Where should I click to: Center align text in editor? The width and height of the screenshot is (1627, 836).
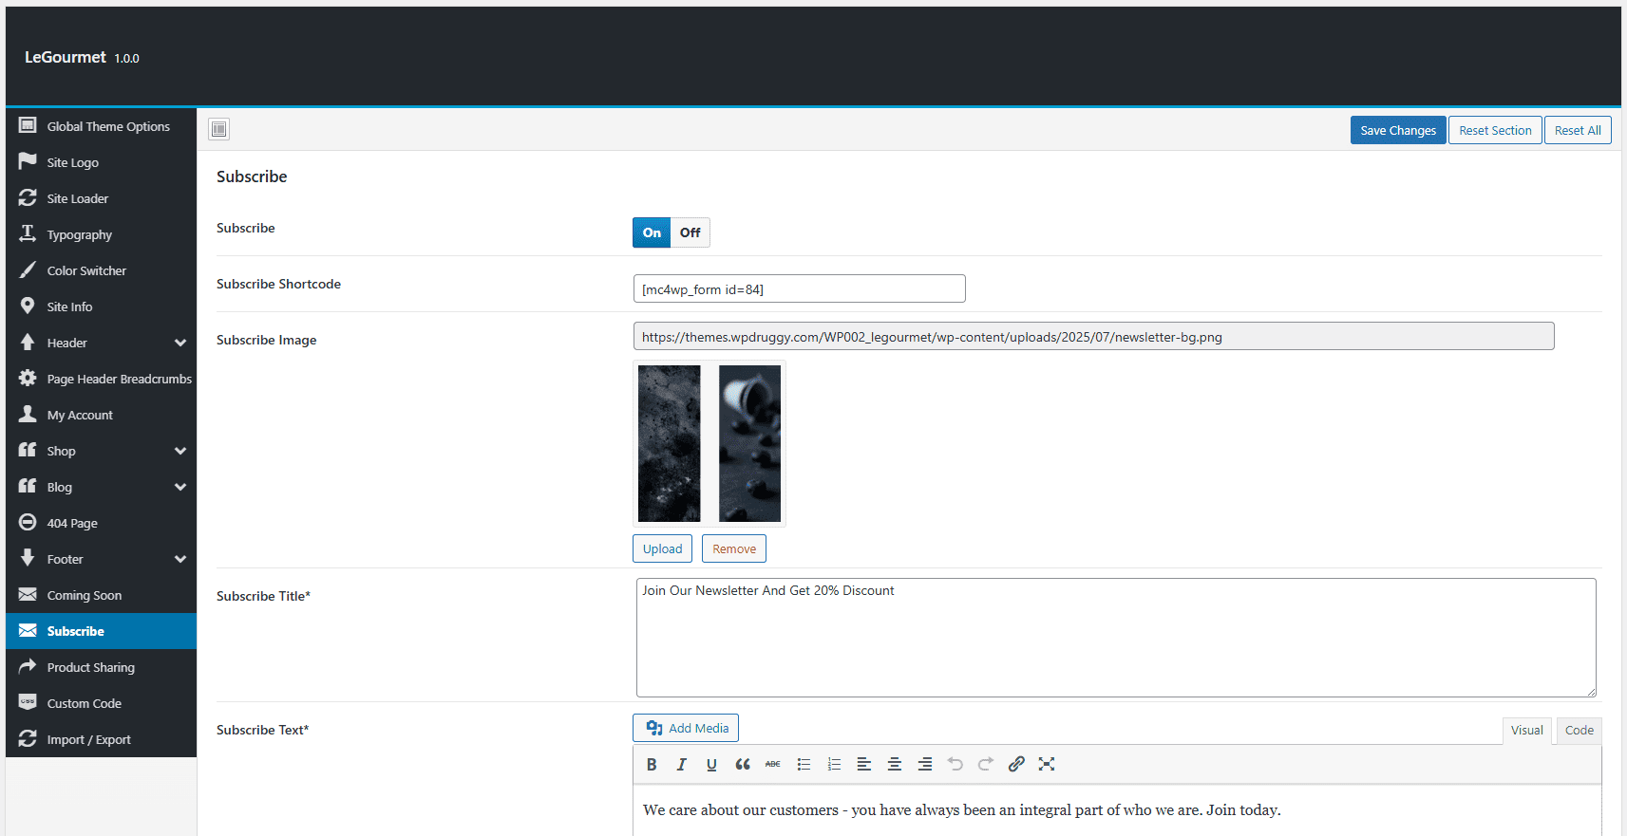tap(895, 764)
